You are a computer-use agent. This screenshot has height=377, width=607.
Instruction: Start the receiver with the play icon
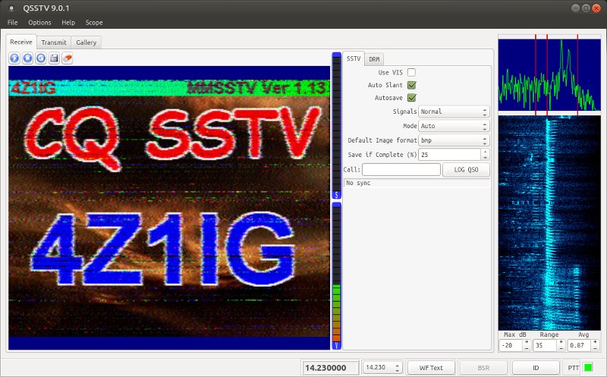[x=14, y=58]
